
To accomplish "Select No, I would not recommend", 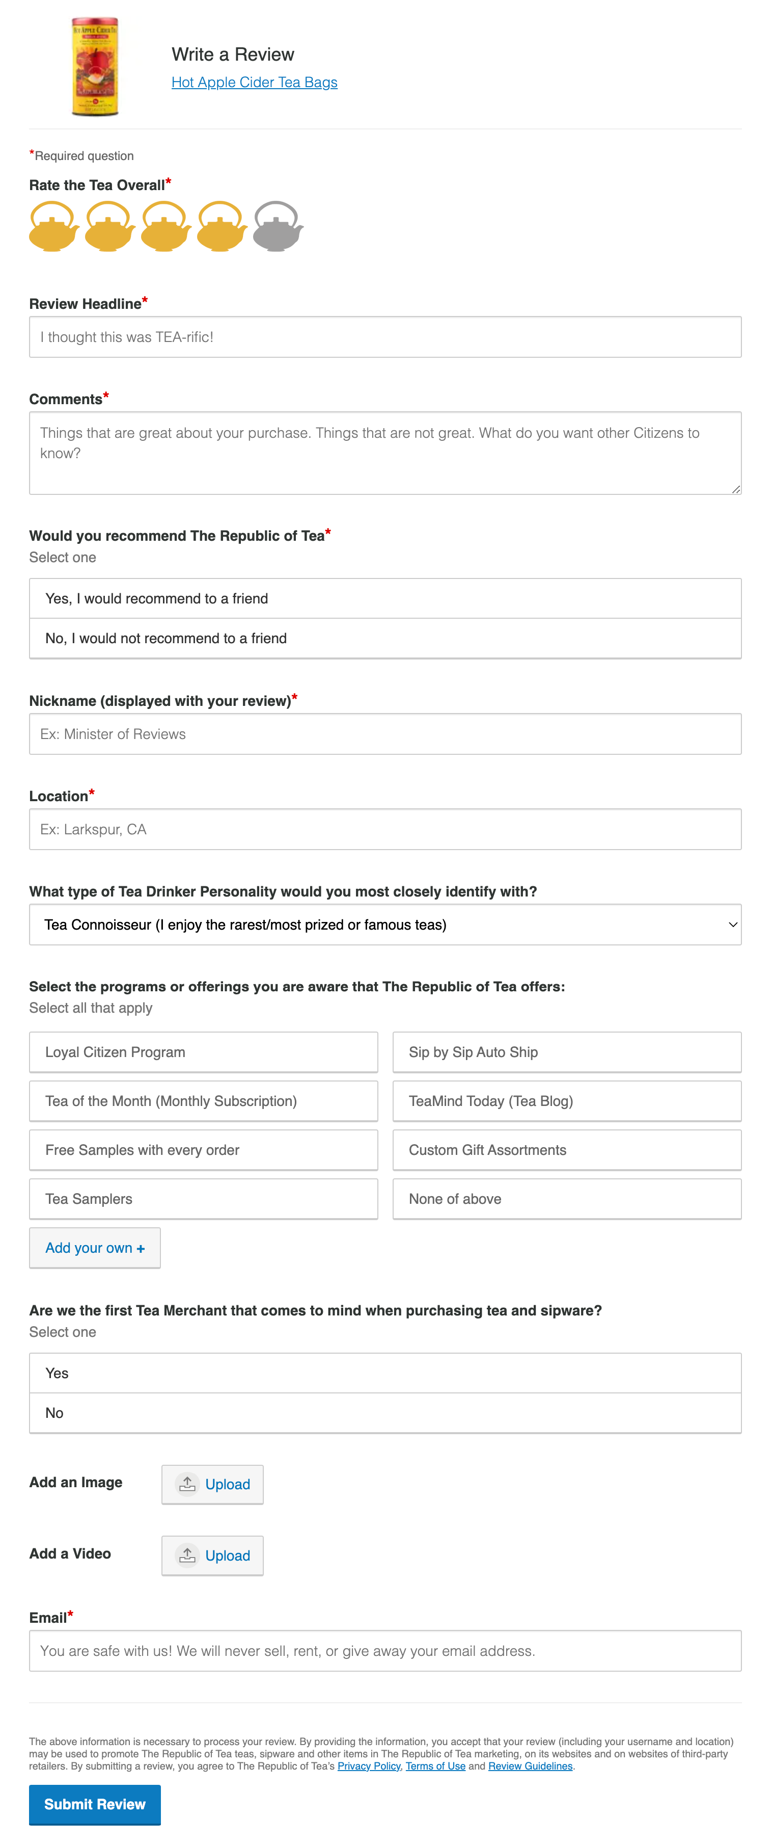I will 384,639.
